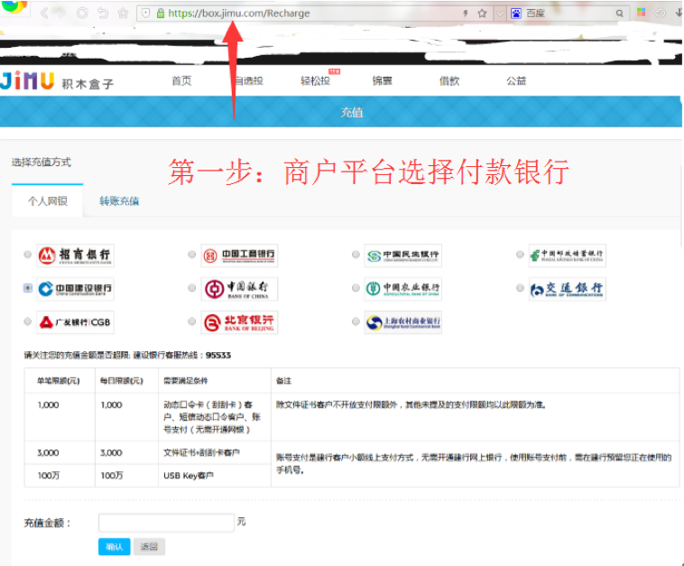Click the address bar URL box.jimu.com/Recharge
Image resolution: width=684 pixels, height=566 pixels.
(x=239, y=14)
